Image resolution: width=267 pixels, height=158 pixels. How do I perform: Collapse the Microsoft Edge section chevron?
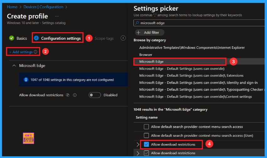click(x=14, y=66)
